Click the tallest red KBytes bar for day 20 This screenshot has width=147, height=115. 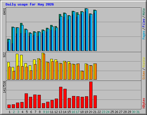[x=91, y=95]
